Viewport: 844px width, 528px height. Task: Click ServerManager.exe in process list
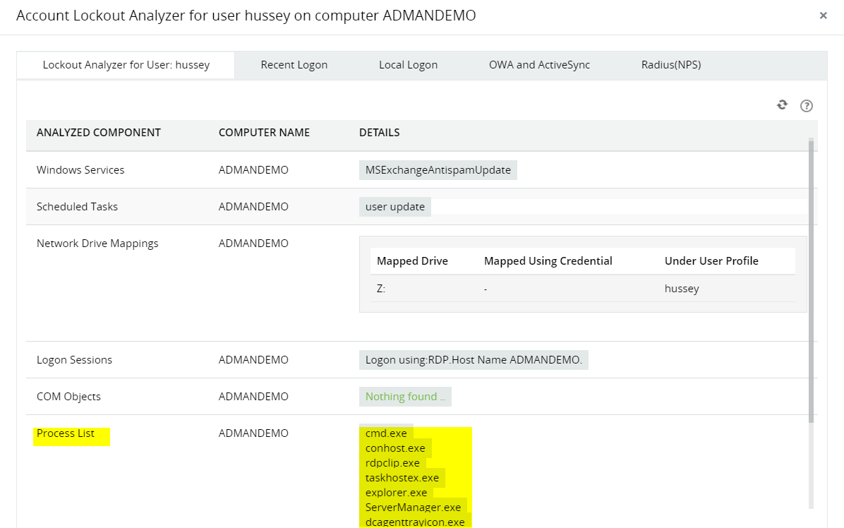tap(413, 508)
